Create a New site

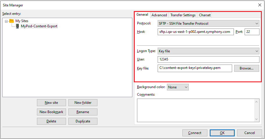(51, 103)
